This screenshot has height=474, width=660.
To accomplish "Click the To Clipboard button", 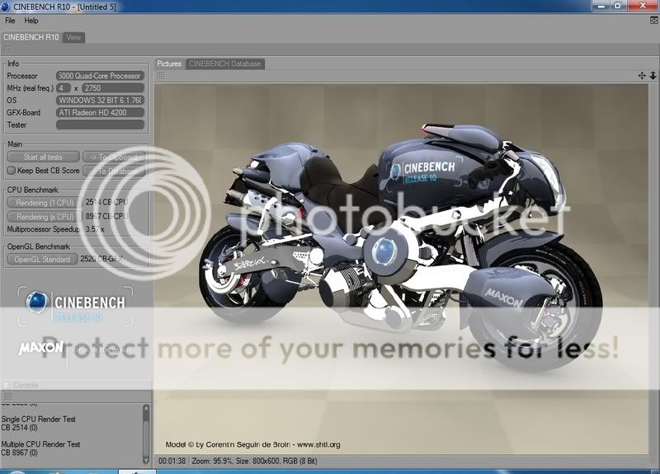I will pos(114,157).
